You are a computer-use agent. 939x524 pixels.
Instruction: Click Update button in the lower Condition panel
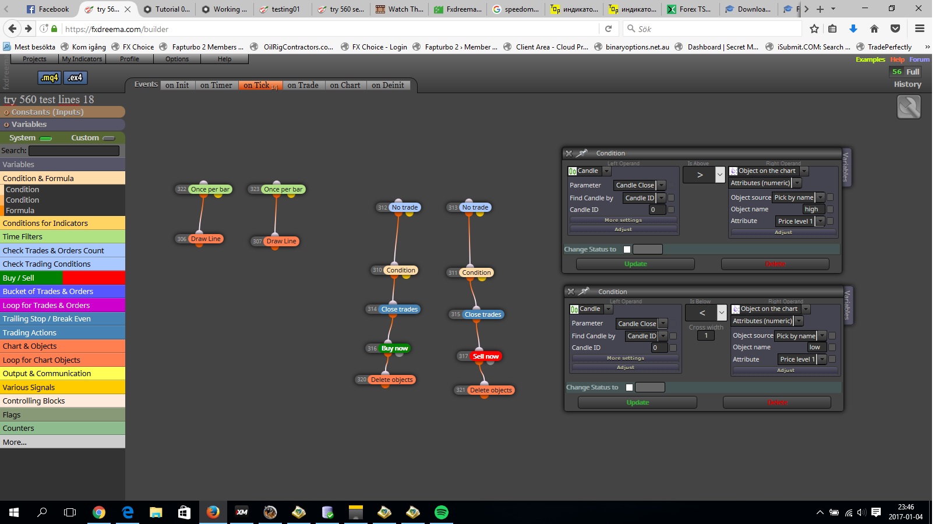pos(637,402)
